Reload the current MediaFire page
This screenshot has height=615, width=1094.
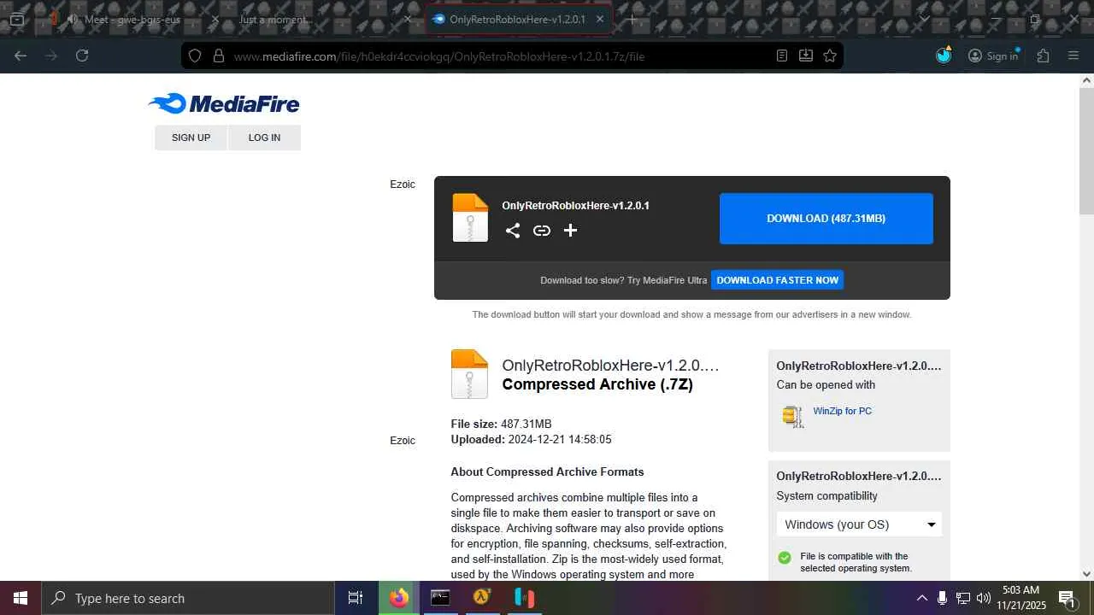click(82, 56)
